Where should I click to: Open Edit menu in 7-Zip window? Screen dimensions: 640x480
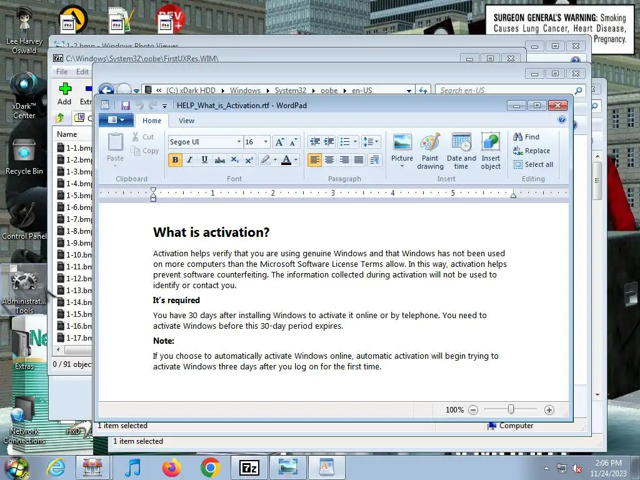click(x=82, y=72)
